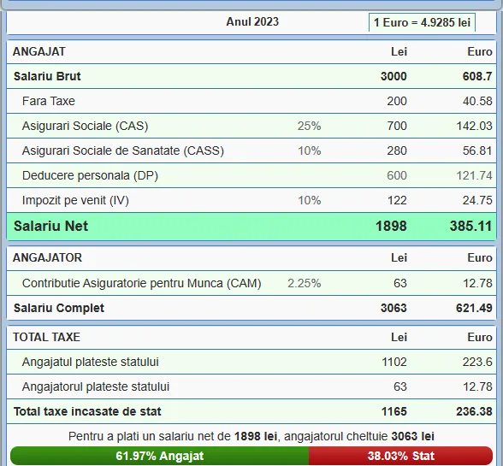Click the Impozit pe venit amount 122
The height and width of the screenshot is (466, 503).
(x=397, y=200)
